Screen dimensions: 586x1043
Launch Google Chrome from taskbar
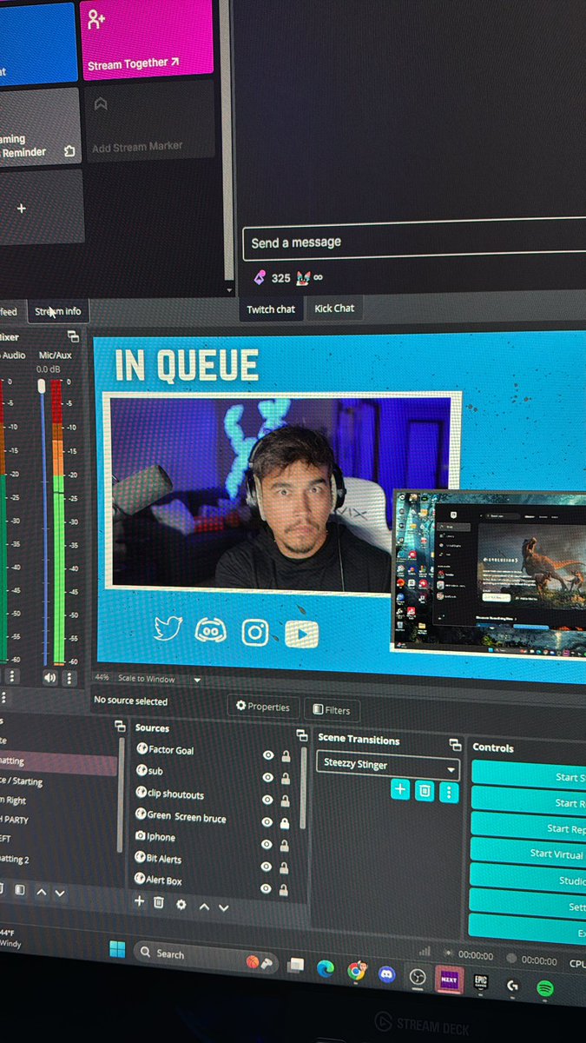pos(356,971)
